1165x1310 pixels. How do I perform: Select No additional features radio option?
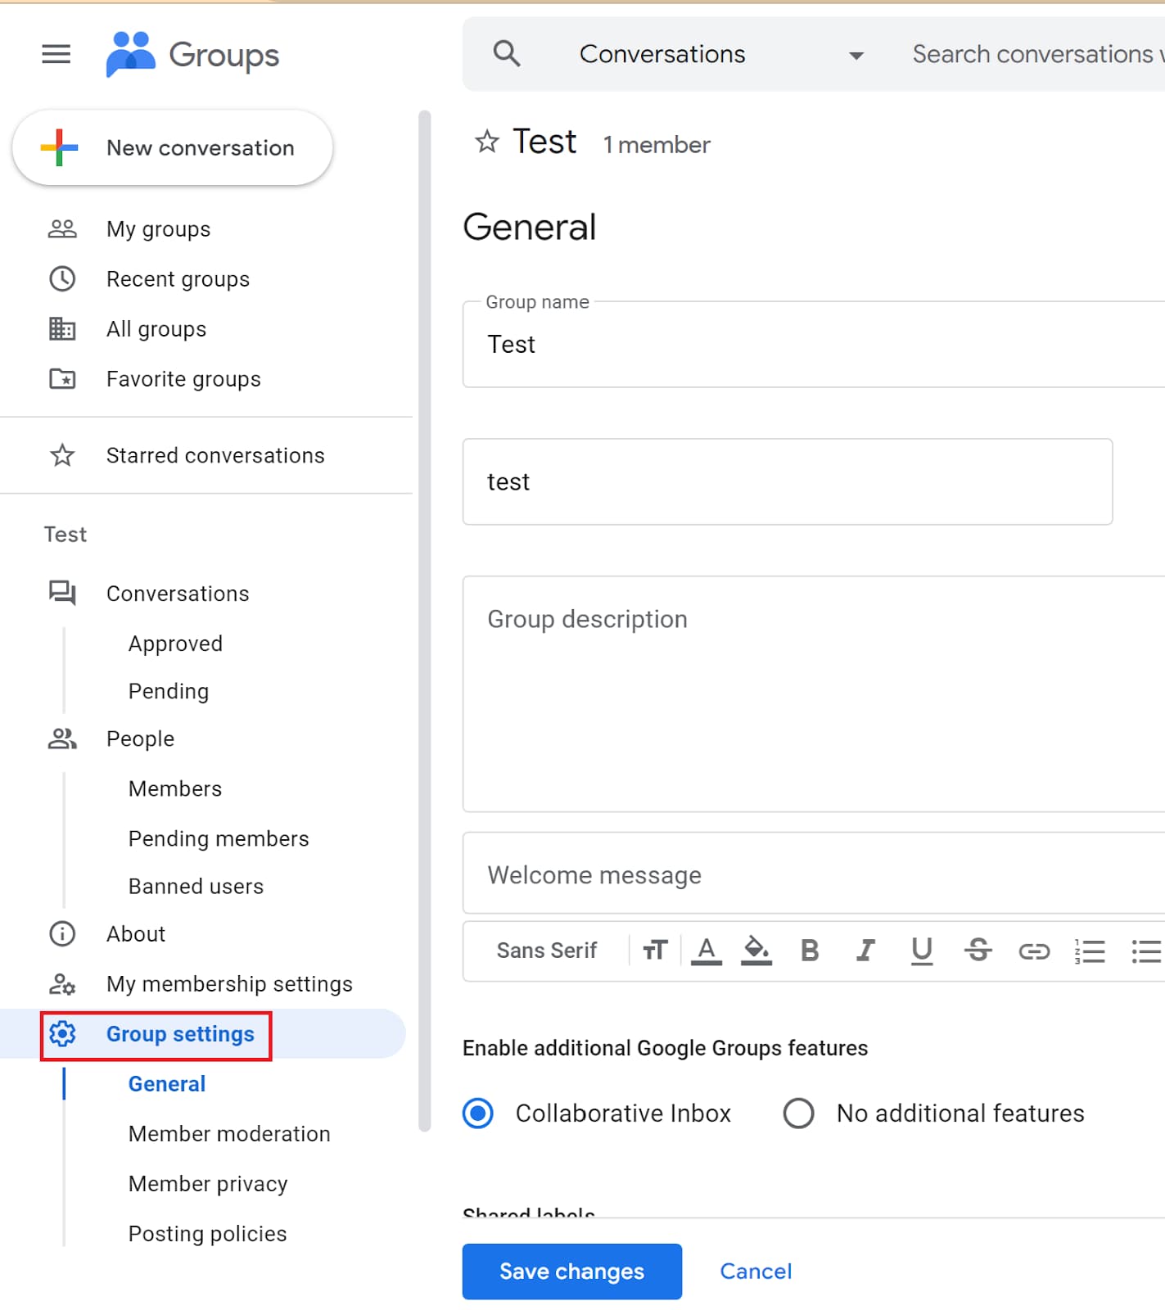798,1113
